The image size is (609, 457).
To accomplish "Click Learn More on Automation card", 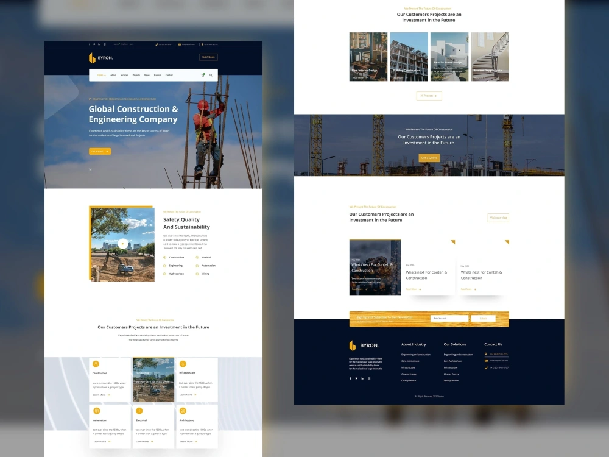I will tap(102, 441).
